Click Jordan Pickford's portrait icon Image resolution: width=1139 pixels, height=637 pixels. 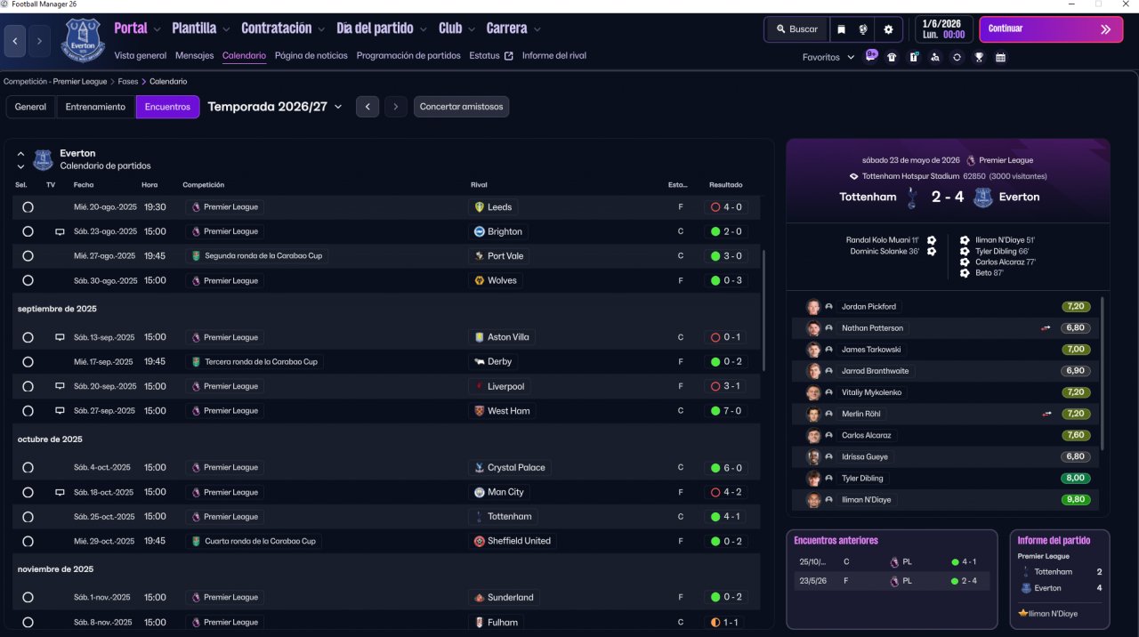click(813, 307)
